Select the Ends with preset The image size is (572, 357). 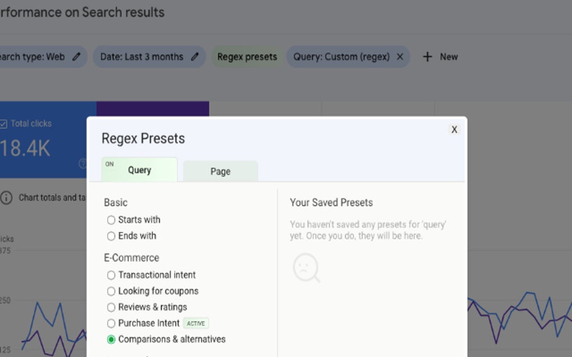point(111,236)
